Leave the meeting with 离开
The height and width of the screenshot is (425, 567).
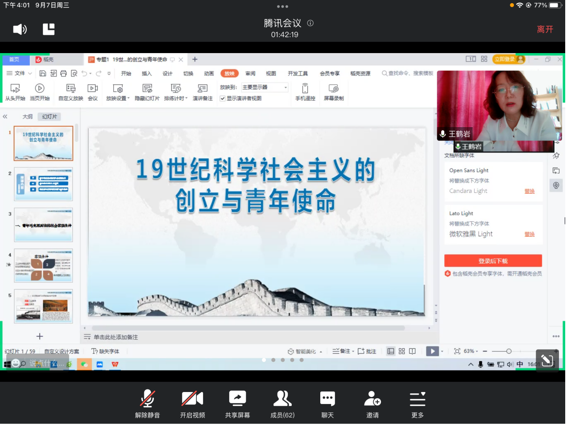[x=545, y=29]
